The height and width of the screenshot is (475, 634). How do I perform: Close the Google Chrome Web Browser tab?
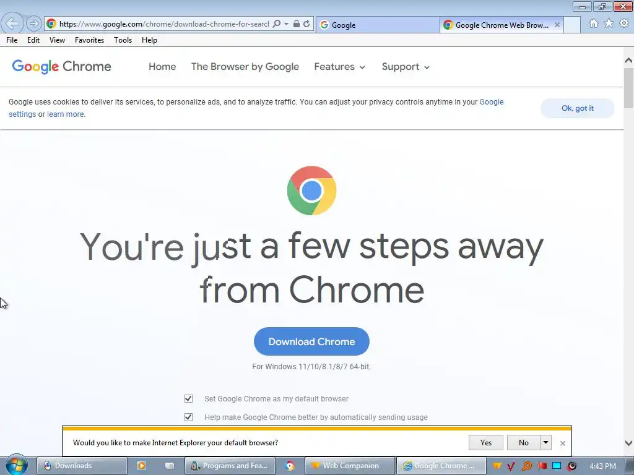[x=557, y=25]
